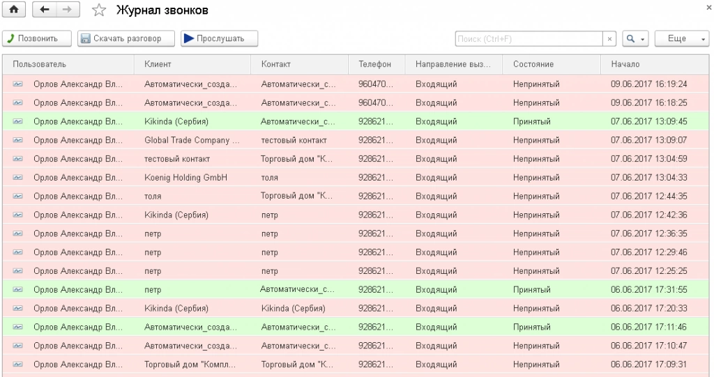
Task: Click the Состояние column header
Action: [x=533, y=64]
